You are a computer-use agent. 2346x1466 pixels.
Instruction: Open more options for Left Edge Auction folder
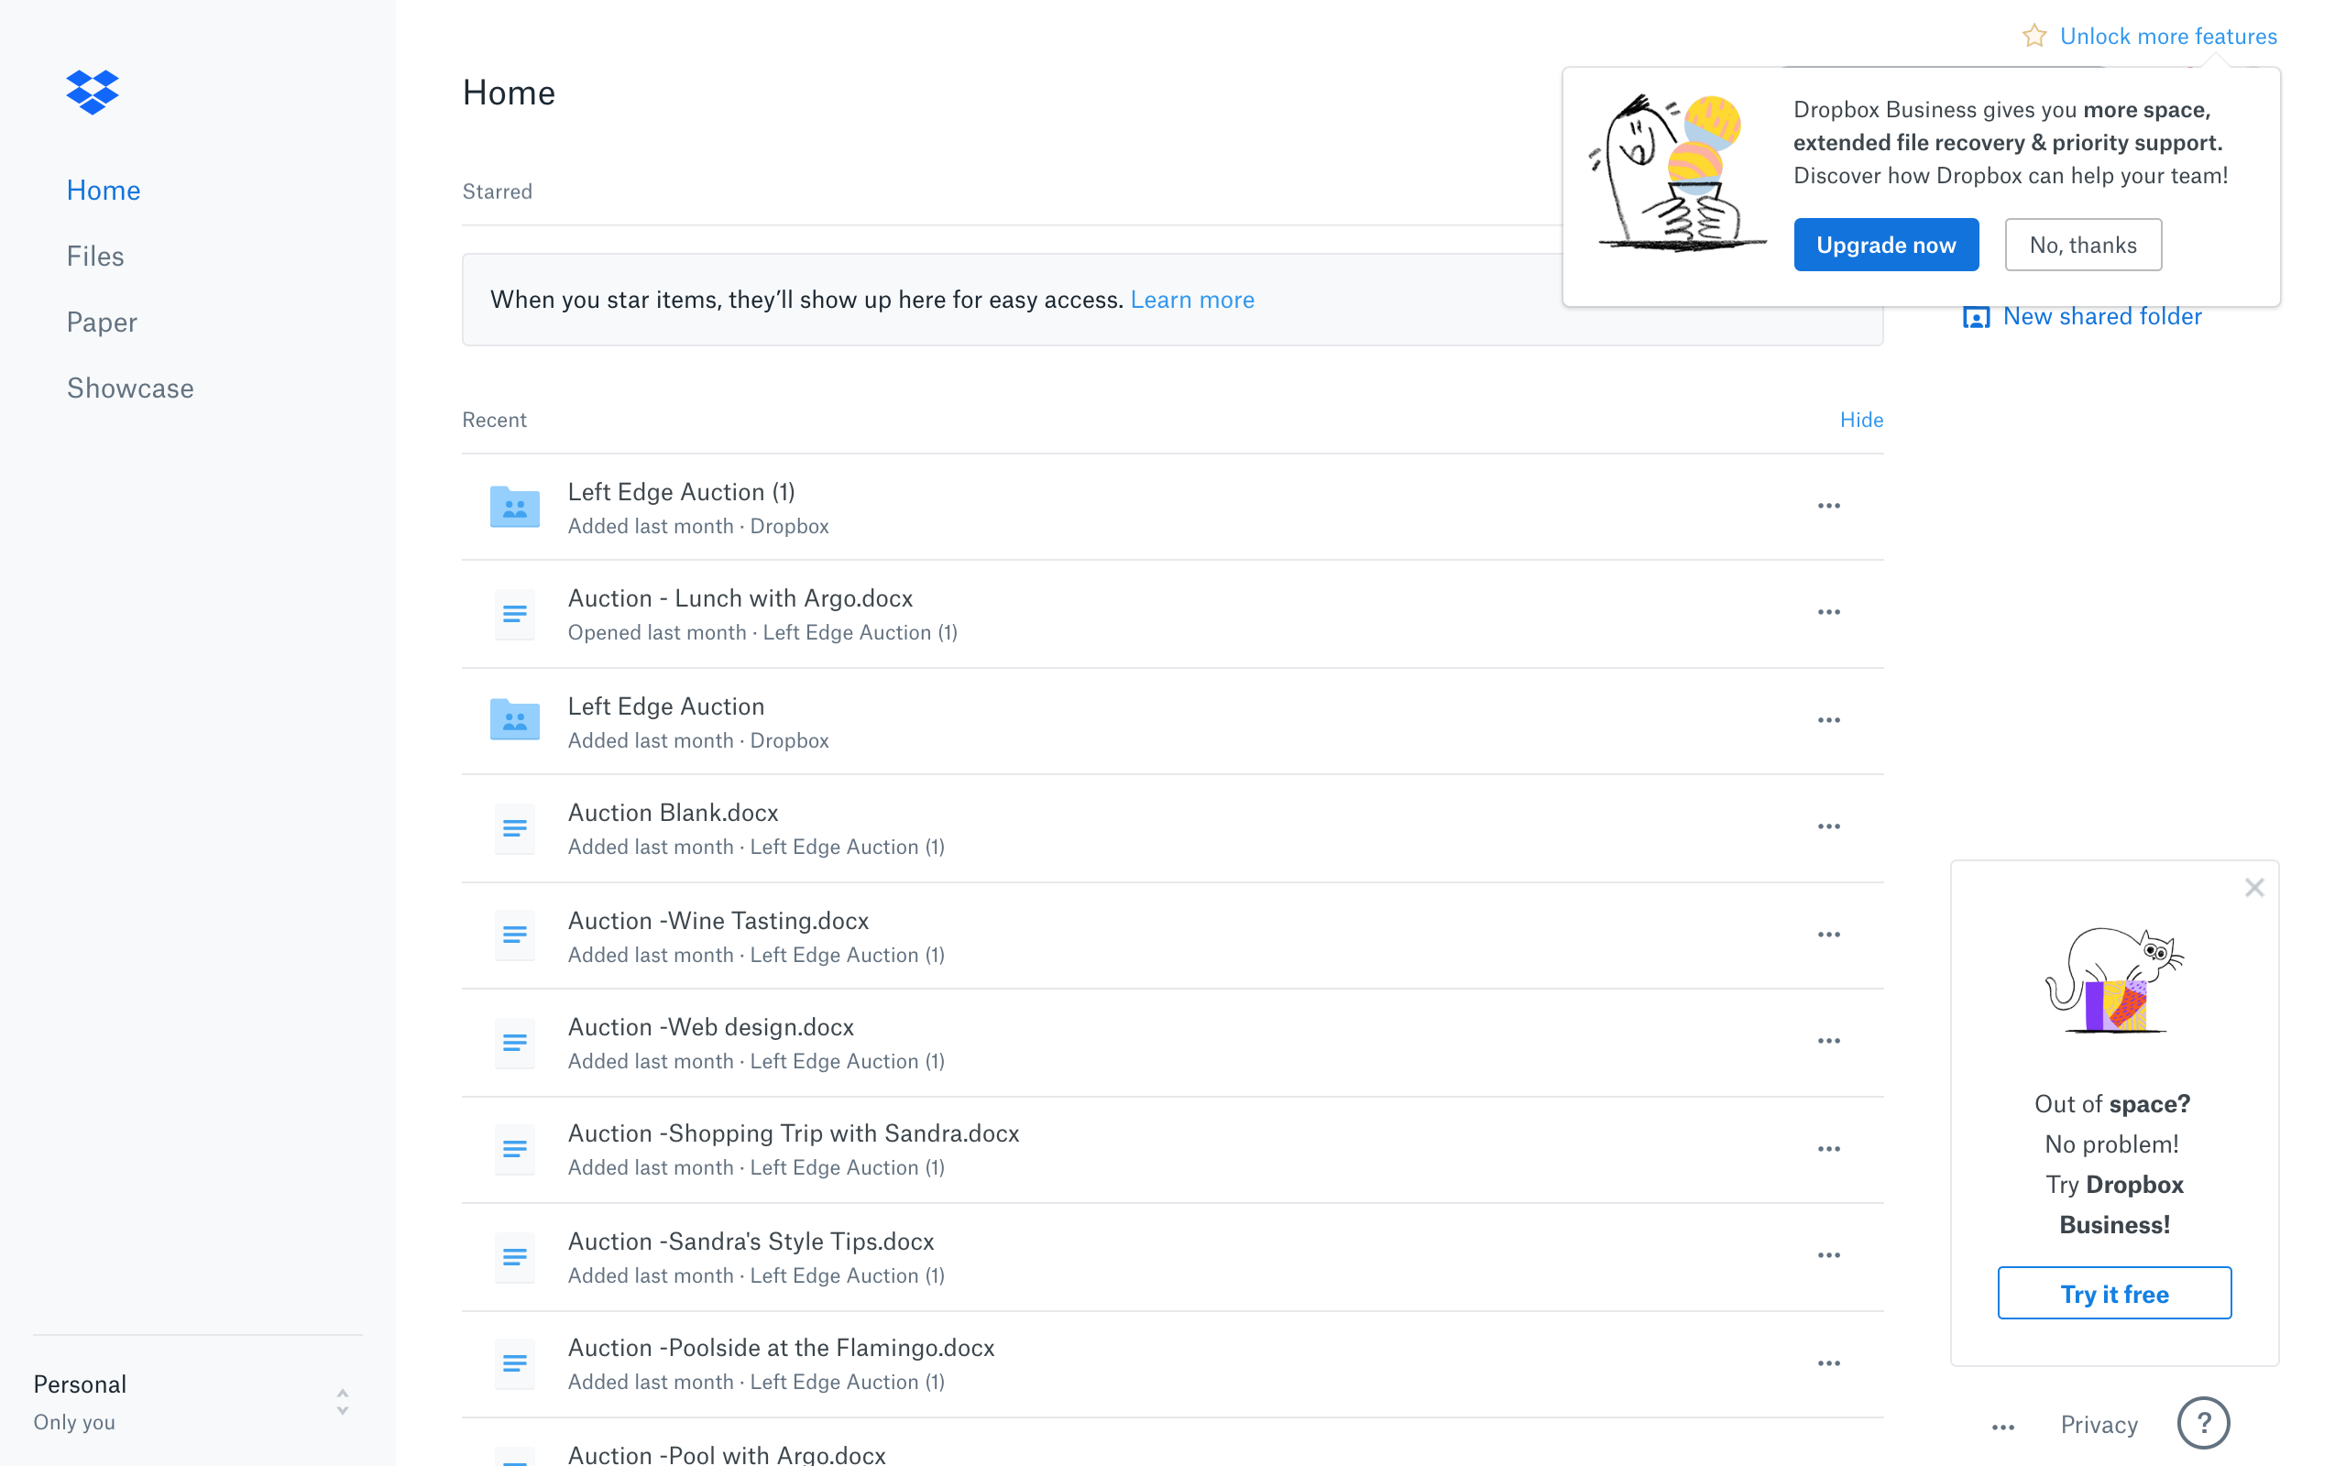click(x=1828, y=720)
